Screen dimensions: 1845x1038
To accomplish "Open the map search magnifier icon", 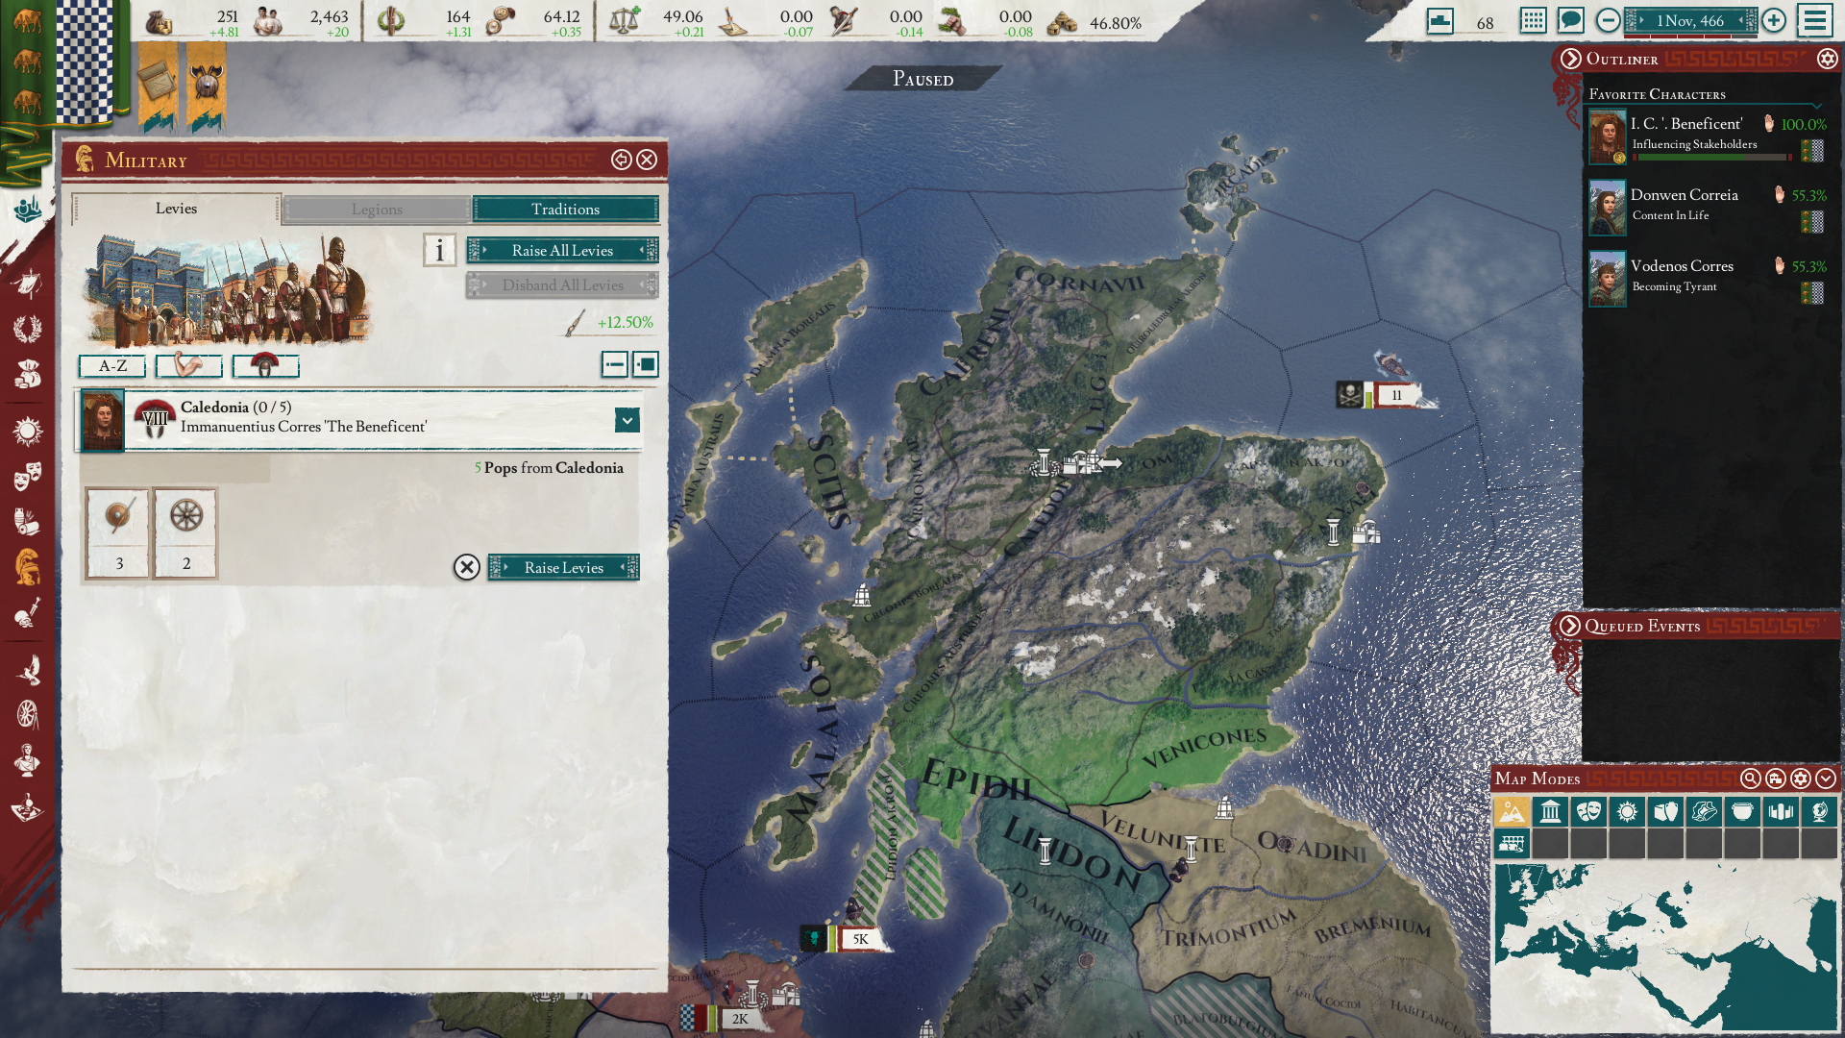I will point(1750,778).
